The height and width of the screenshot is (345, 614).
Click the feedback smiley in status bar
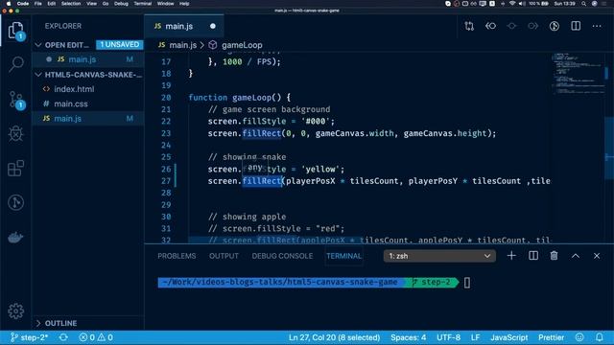(x=579, y=337)
